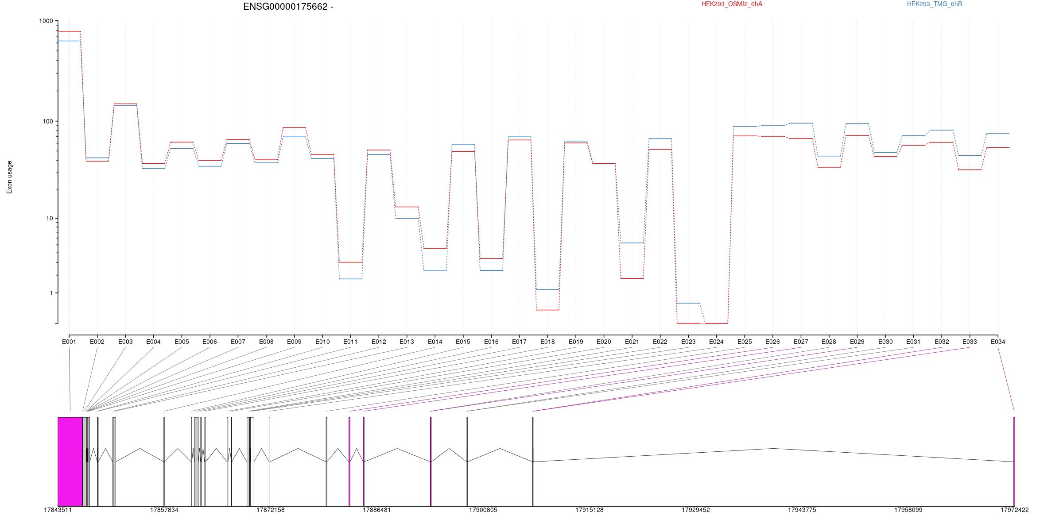This screenshot has height=531, width=1063.
Task: Click y-axis tick value 1000
Action: tap(46, 21)
